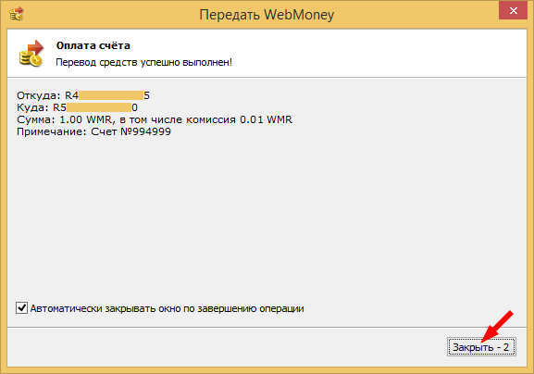This screenshot has width=534, height=374.
Task: Click text Перевод средств успешно выполнен!
Action: pyautogui.click(x=143, y=62)
